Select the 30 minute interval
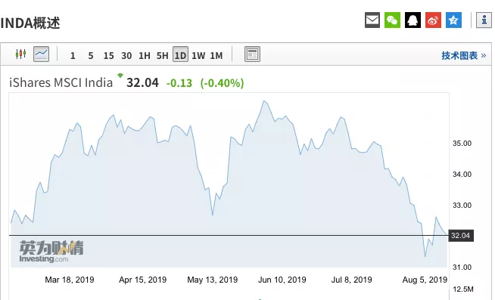Viewport: 495px width, 300px height. 126,55
